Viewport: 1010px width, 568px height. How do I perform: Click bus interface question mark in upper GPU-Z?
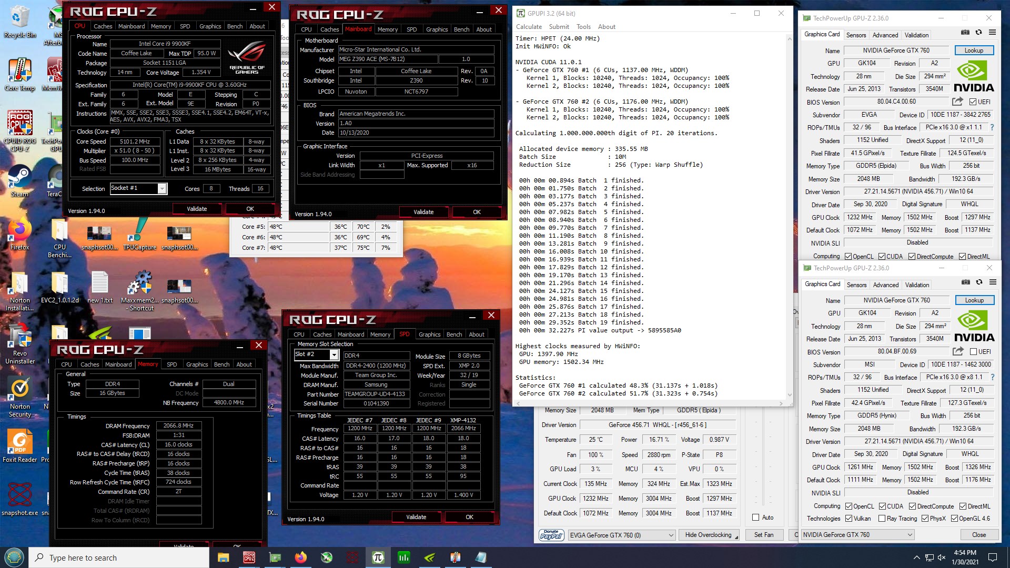click(992, 127)
